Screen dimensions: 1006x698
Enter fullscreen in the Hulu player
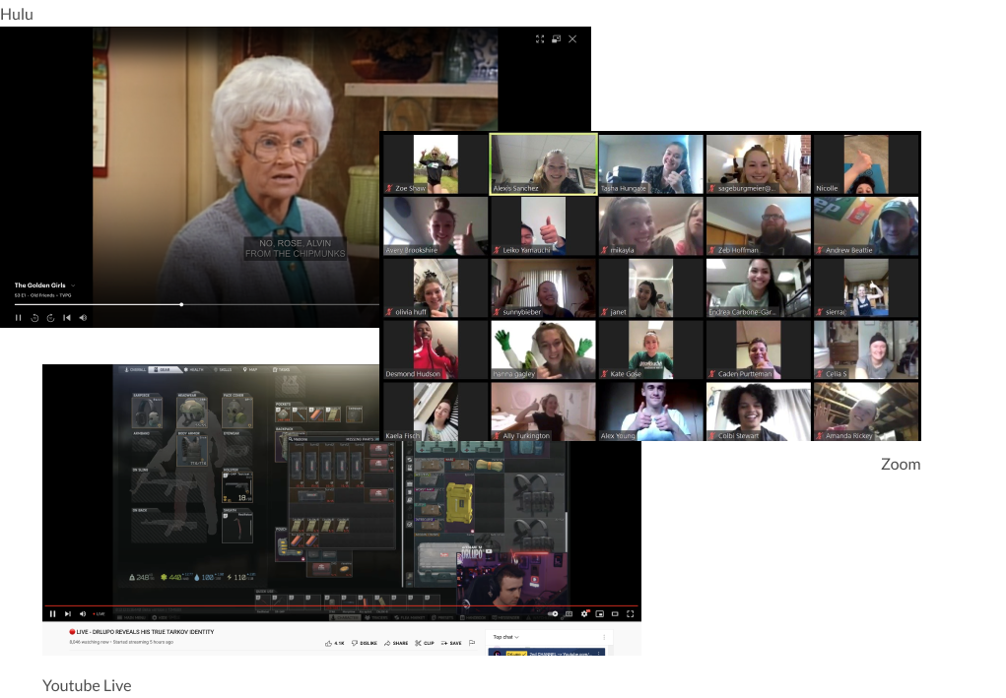click(540, 39)
